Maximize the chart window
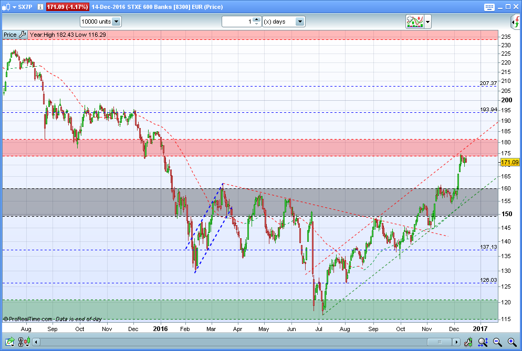Viewport: 522px width, 351px height. 508,7
